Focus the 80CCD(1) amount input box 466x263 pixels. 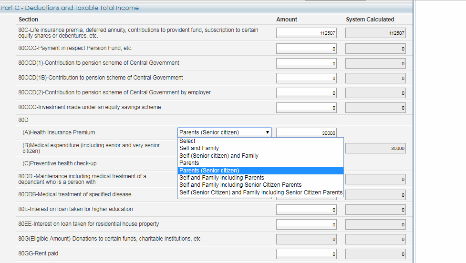[x=306, y=63]
